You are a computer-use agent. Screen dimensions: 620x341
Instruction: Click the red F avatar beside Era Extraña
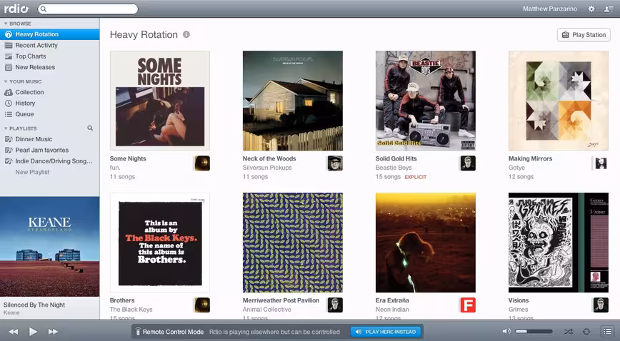click(468, 305)
